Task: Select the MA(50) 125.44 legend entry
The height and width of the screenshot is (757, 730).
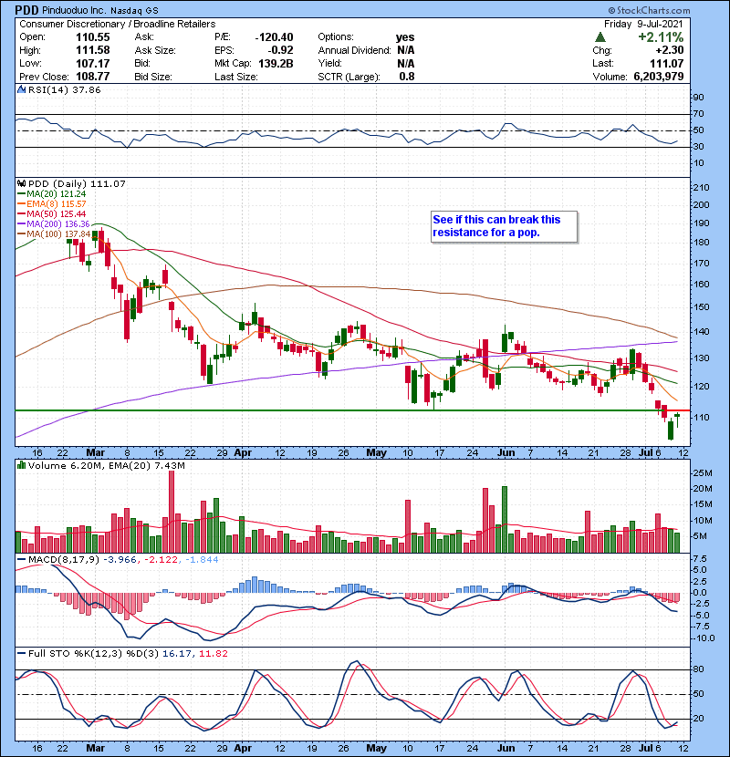Action: (52, 213)
